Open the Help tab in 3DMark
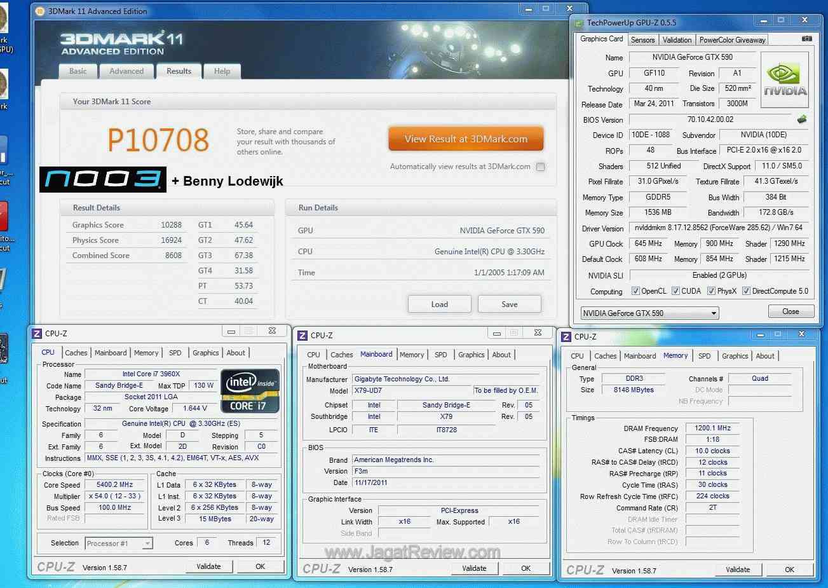The height and width of the screenshot is (588, 828). (x=222, y=71)
